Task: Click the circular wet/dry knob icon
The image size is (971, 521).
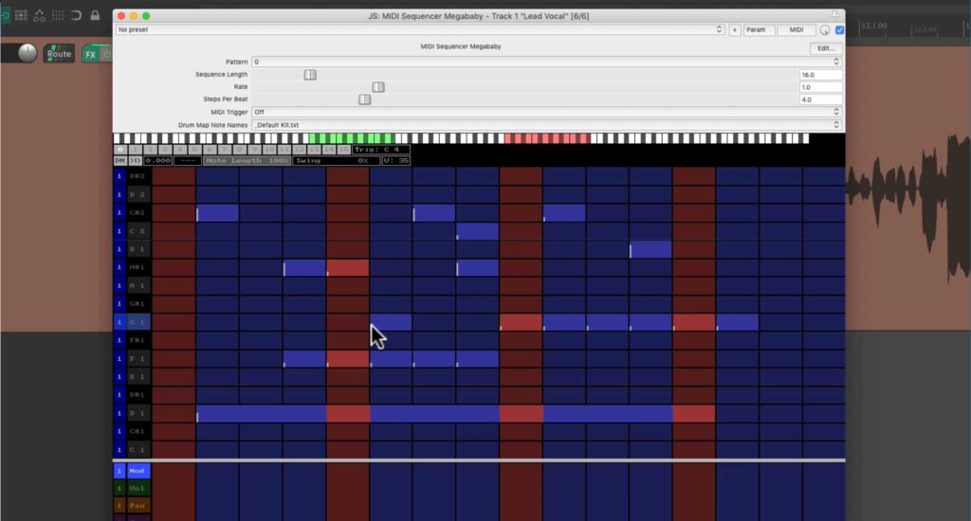Action: (x=825, y=29)
